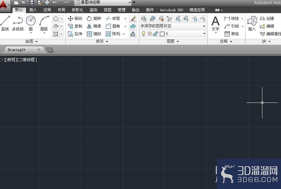Screen dimensions: 281x189
Task: Click the Create block (创建) button
Action: [x=267, y=19]
